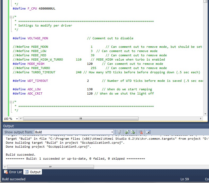Go to next message in Output

click(x=133, y=132)
